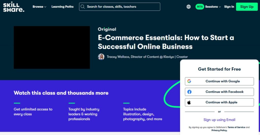Open the Terms of Service link

236,127
